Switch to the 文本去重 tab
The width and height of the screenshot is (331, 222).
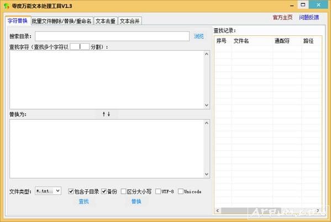[106, 21]
